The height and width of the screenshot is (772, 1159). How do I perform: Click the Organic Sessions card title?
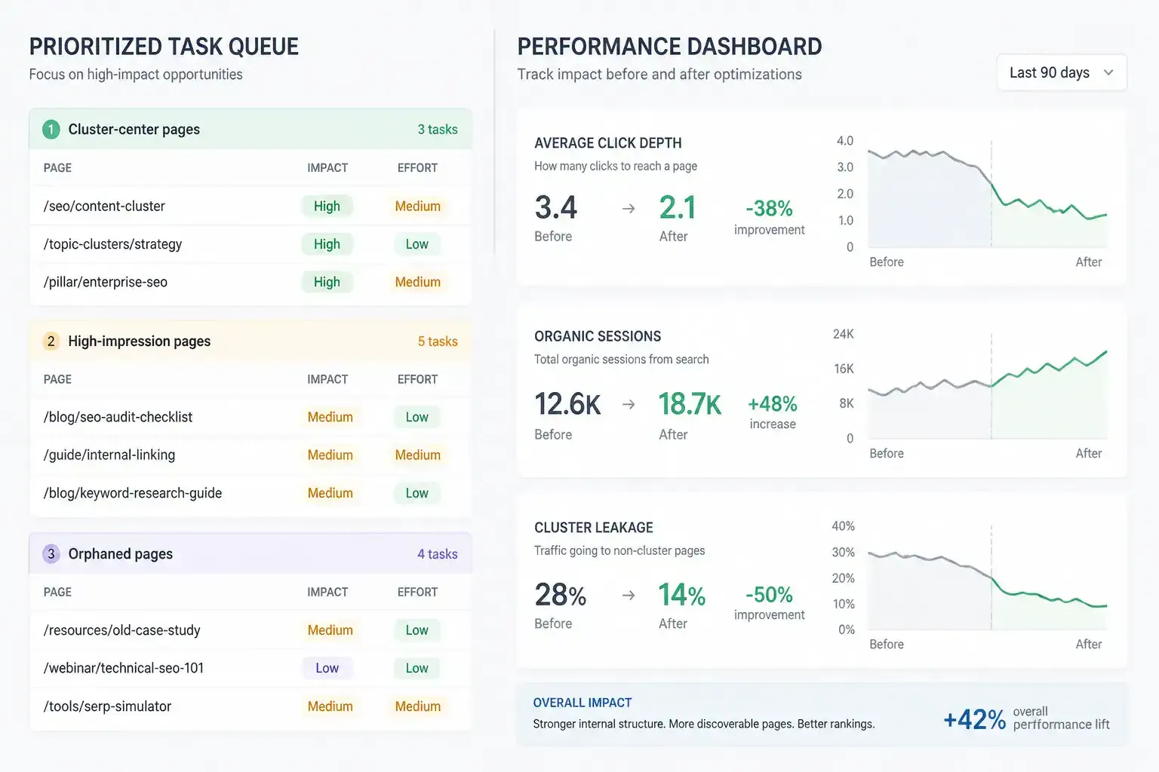(x=598, y=336)
